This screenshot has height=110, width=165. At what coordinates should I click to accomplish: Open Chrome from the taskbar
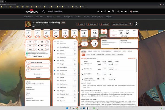point(77,108)
